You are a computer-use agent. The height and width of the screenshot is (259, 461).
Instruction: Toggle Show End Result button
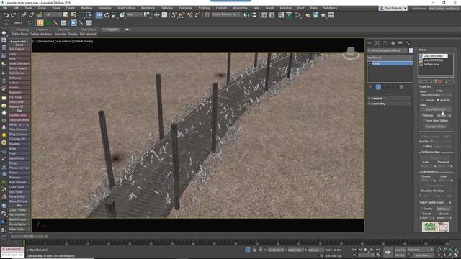point(378,87)
